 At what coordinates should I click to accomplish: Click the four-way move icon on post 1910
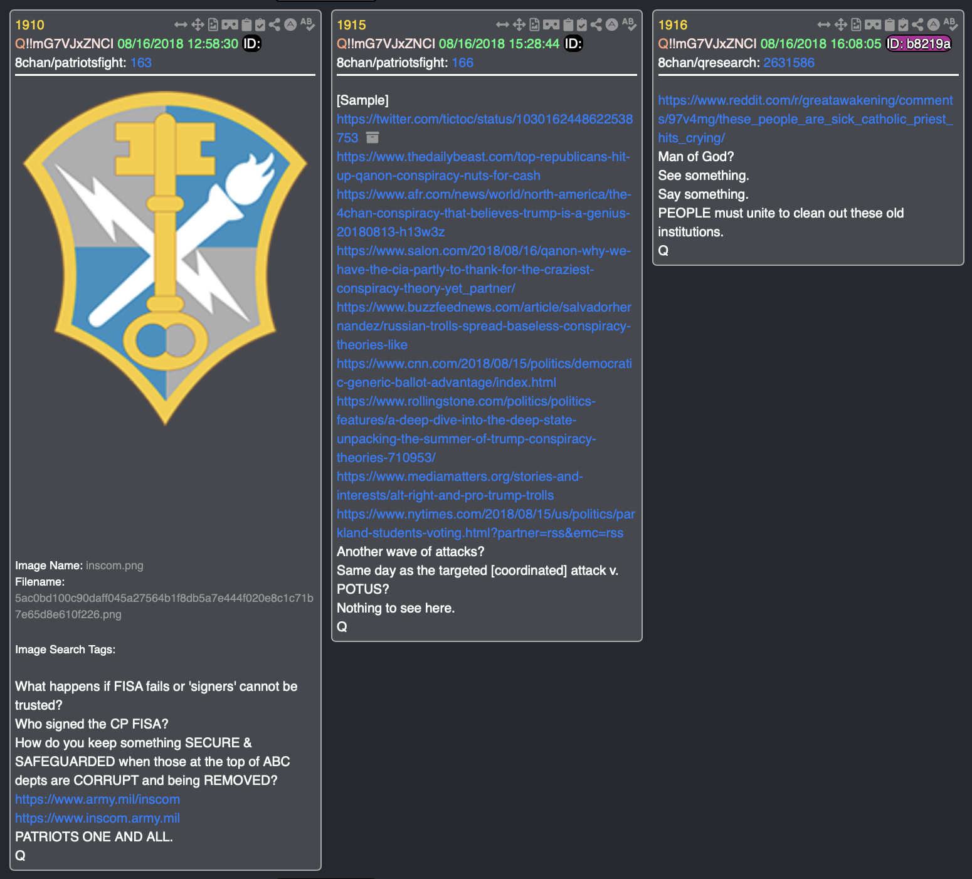tap(198, 24)
